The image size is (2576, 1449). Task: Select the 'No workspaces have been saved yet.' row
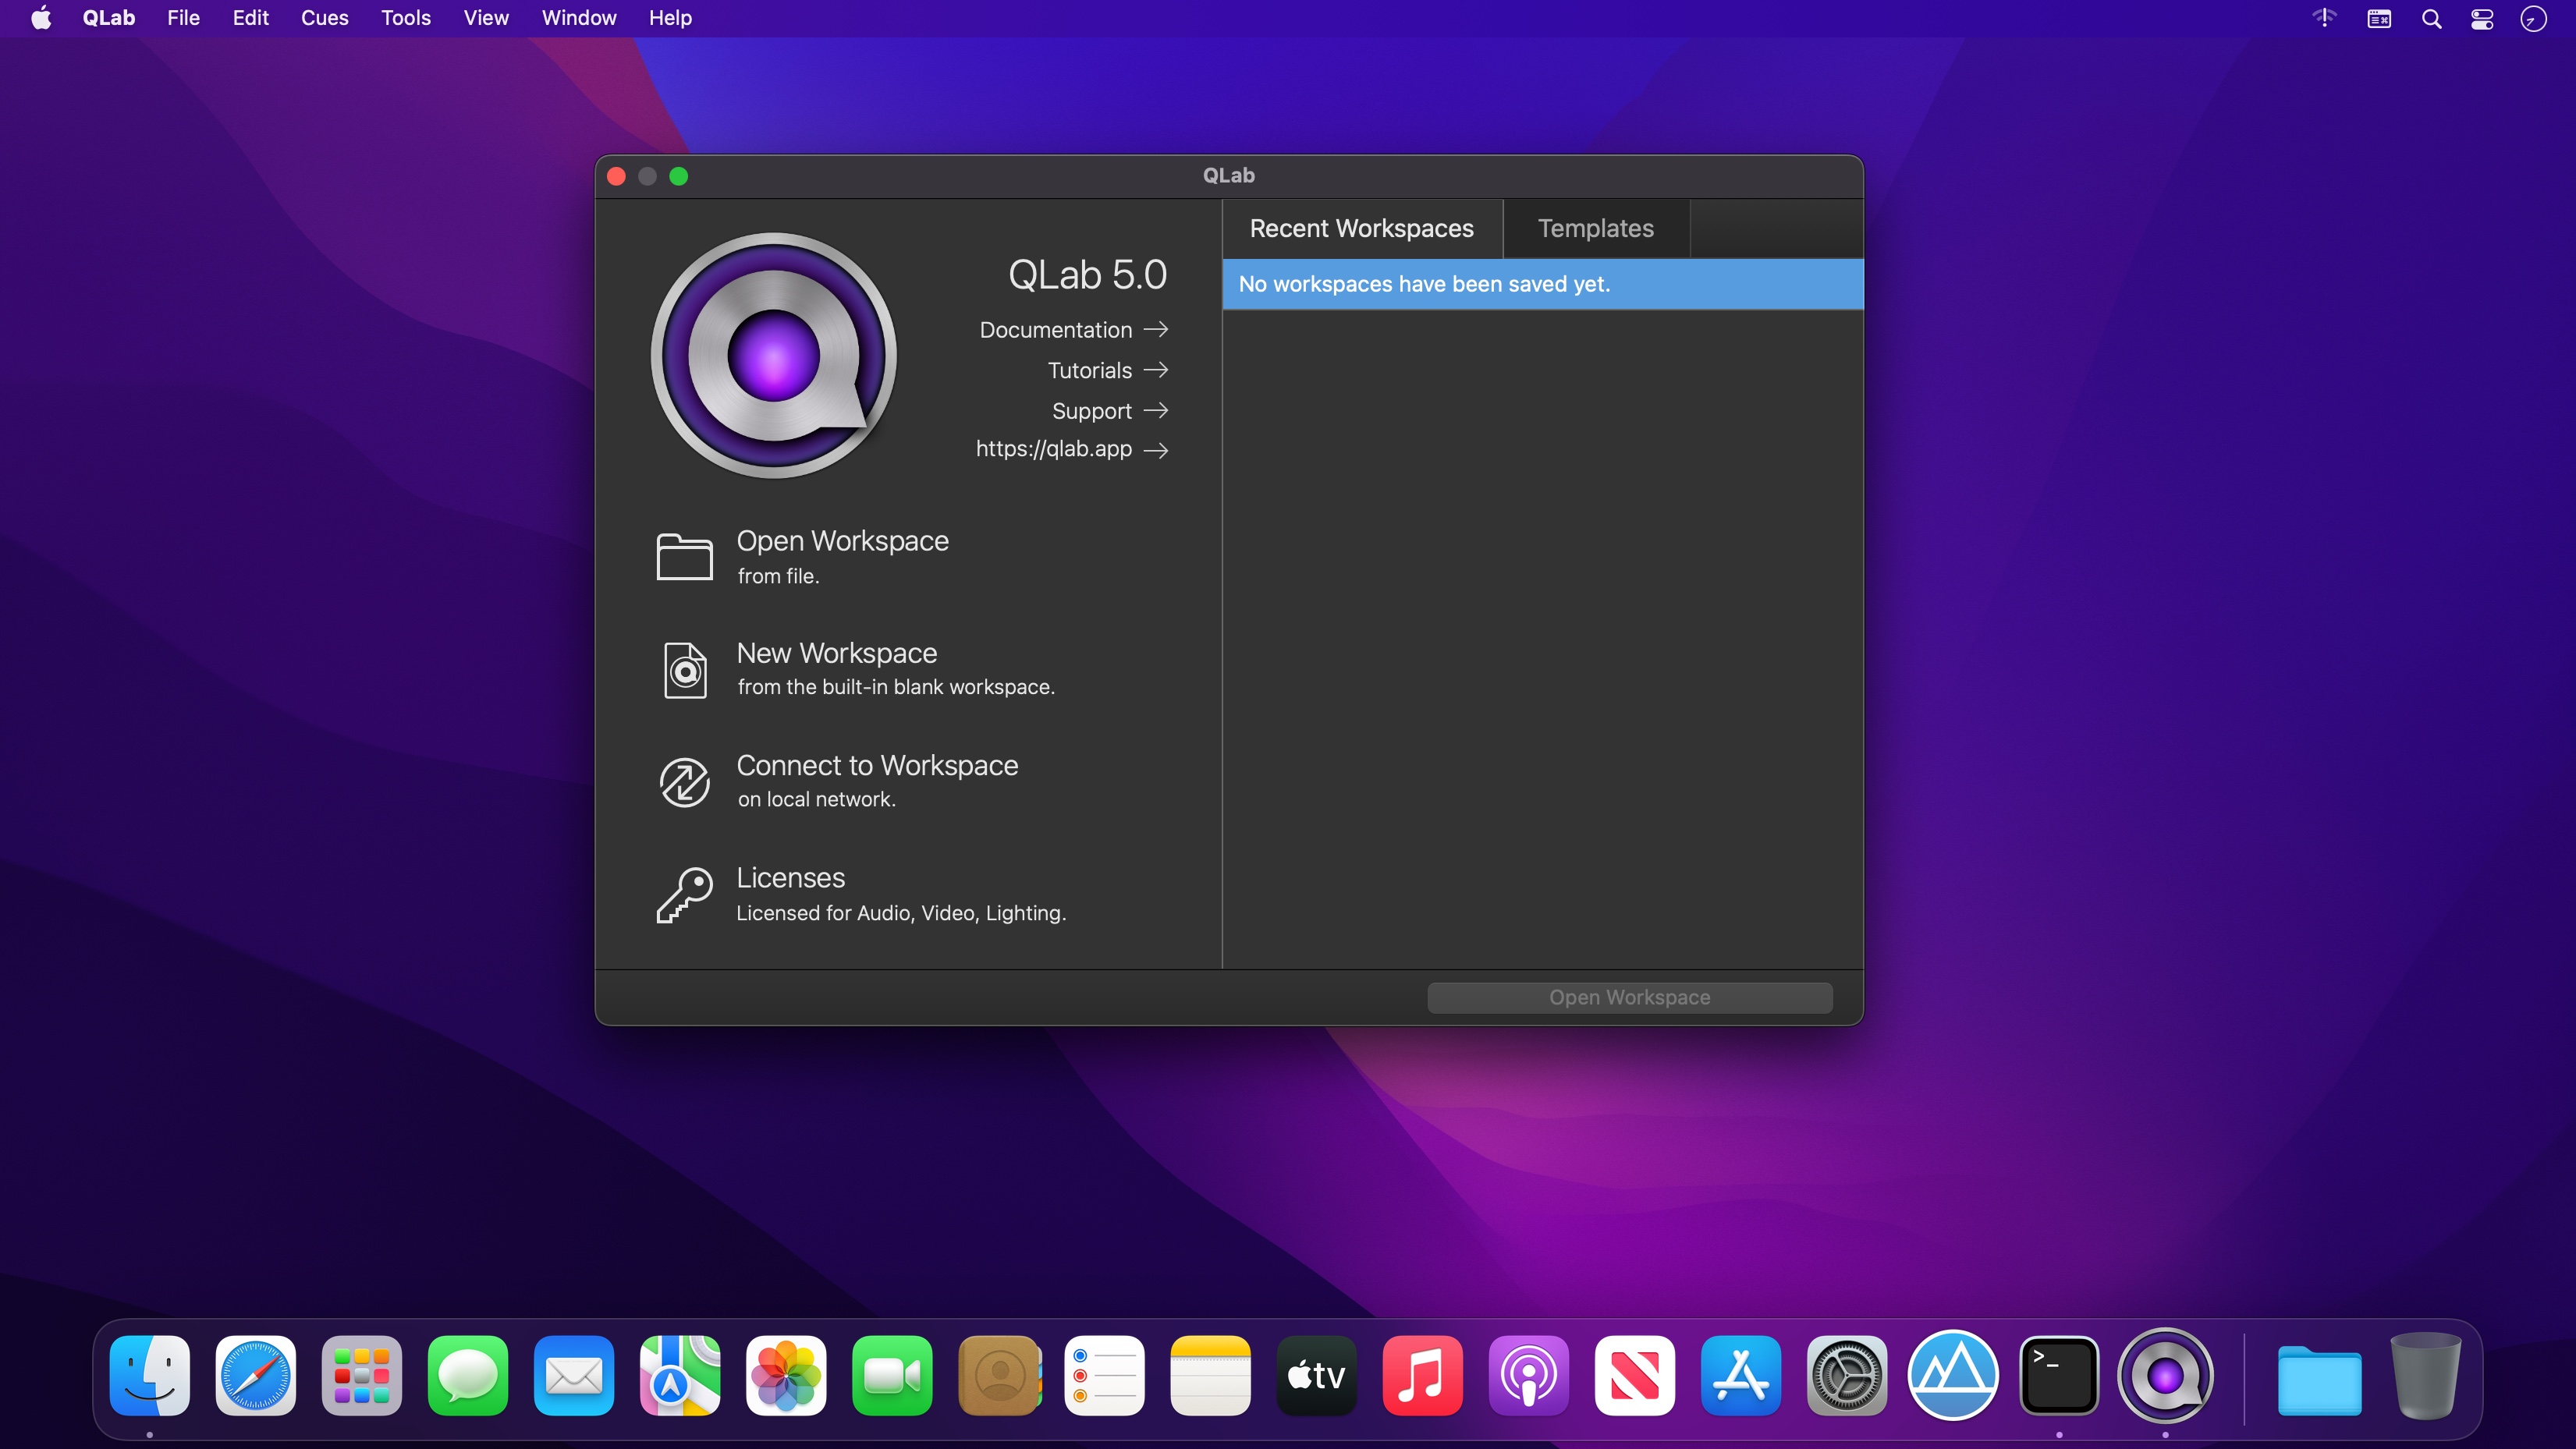1542,284
